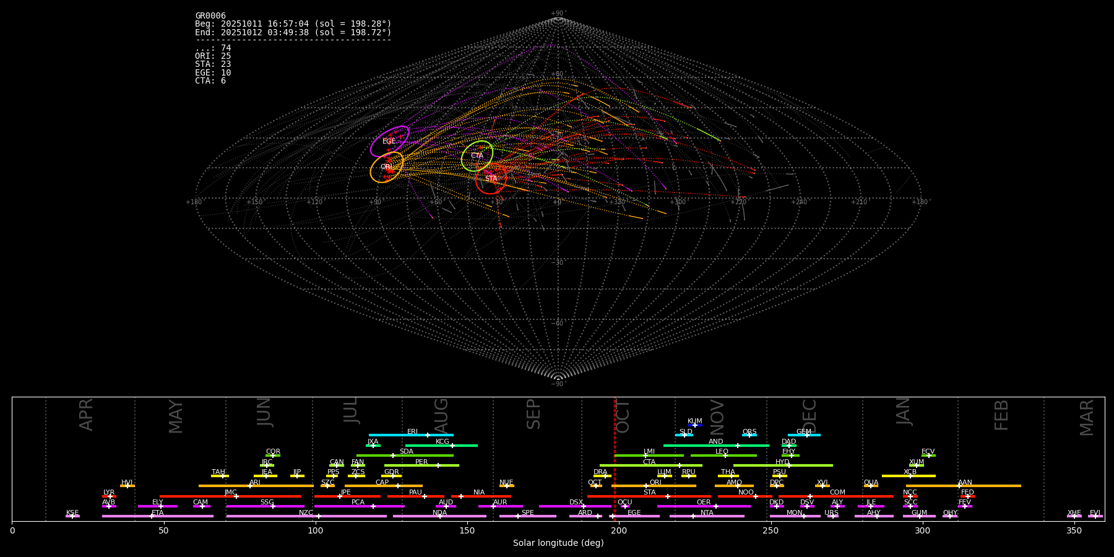
Task: Click the NOO red shower bar
Action: click(745, 496)
